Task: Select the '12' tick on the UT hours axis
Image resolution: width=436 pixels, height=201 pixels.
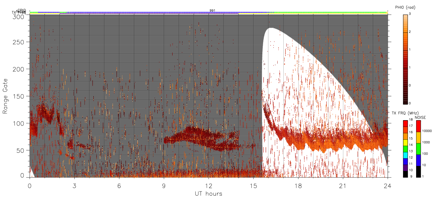Action: click(x=208, y=185)
